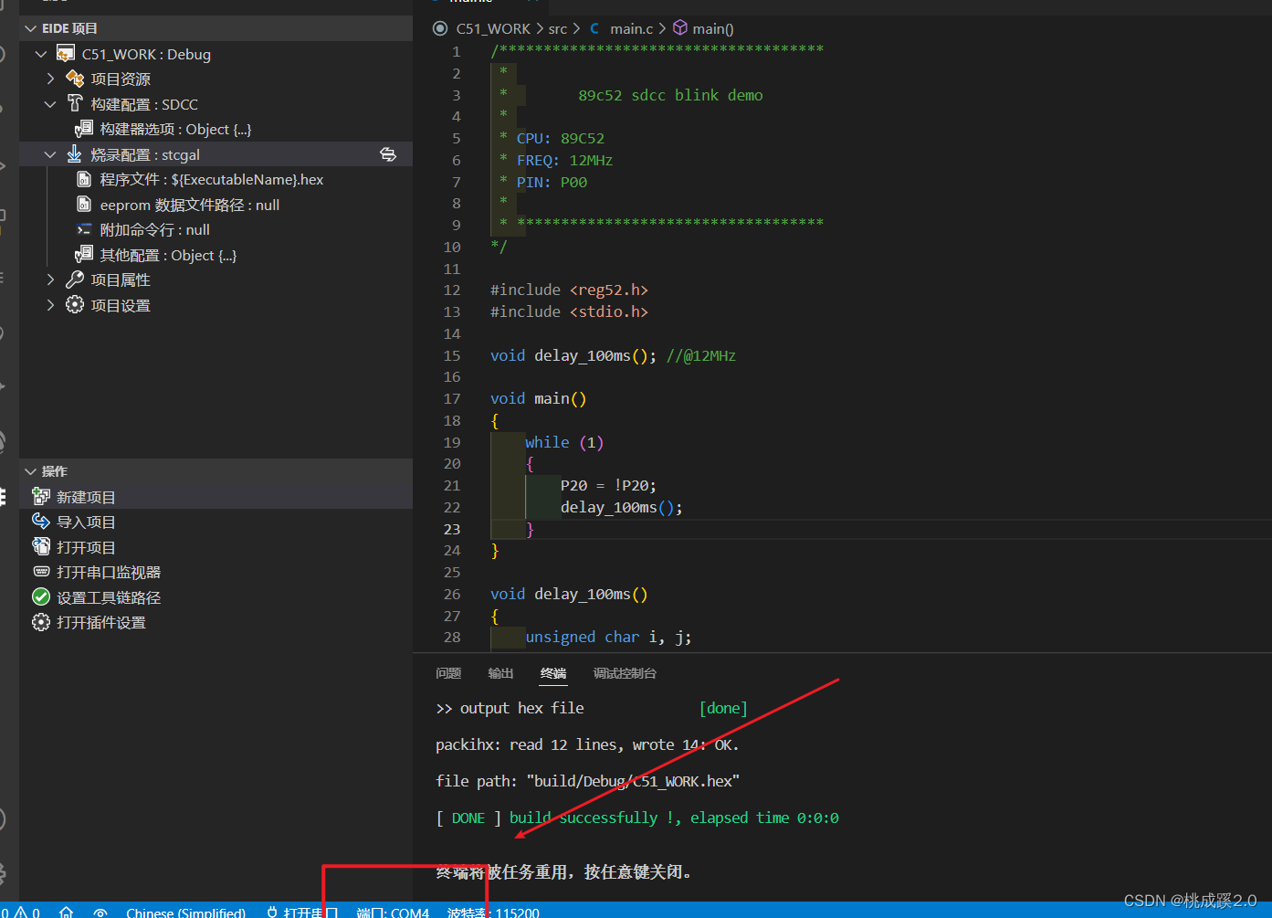Select 新建项目 operation
The width and height of the screenshot is (1272, 918).
point(216,497)
